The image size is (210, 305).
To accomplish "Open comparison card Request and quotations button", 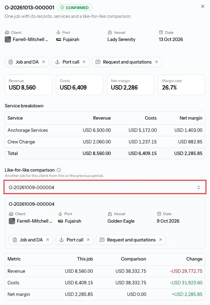I will 131,240.
